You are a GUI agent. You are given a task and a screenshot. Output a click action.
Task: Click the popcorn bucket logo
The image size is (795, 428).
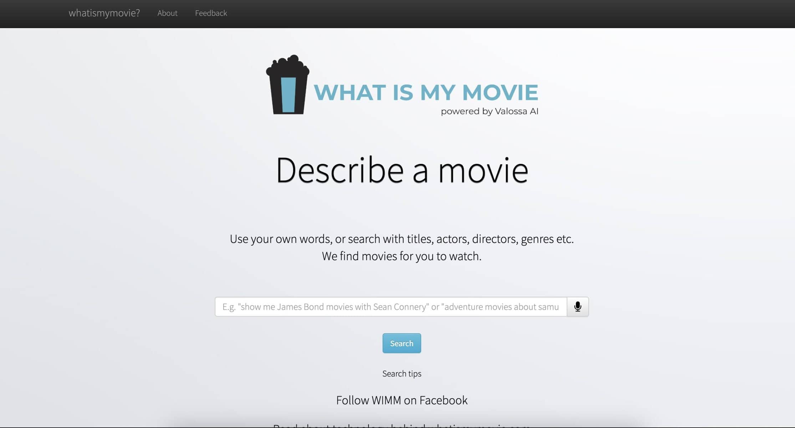point(287,86)
